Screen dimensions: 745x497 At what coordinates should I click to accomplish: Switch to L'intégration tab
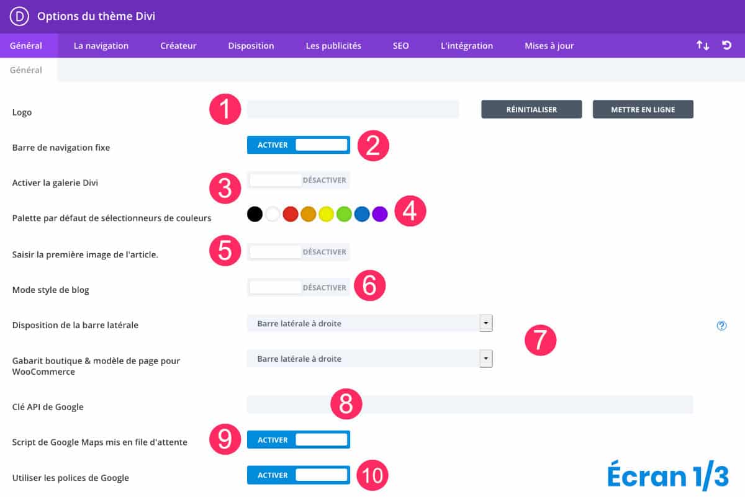tap(467, 45)
